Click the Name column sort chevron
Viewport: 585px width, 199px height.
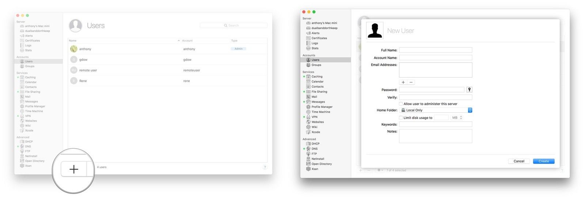(178, 41)
